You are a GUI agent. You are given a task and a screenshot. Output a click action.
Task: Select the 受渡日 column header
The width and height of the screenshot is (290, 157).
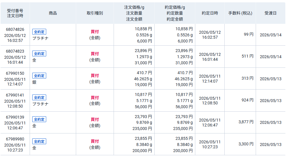click(x=271, y=13)
